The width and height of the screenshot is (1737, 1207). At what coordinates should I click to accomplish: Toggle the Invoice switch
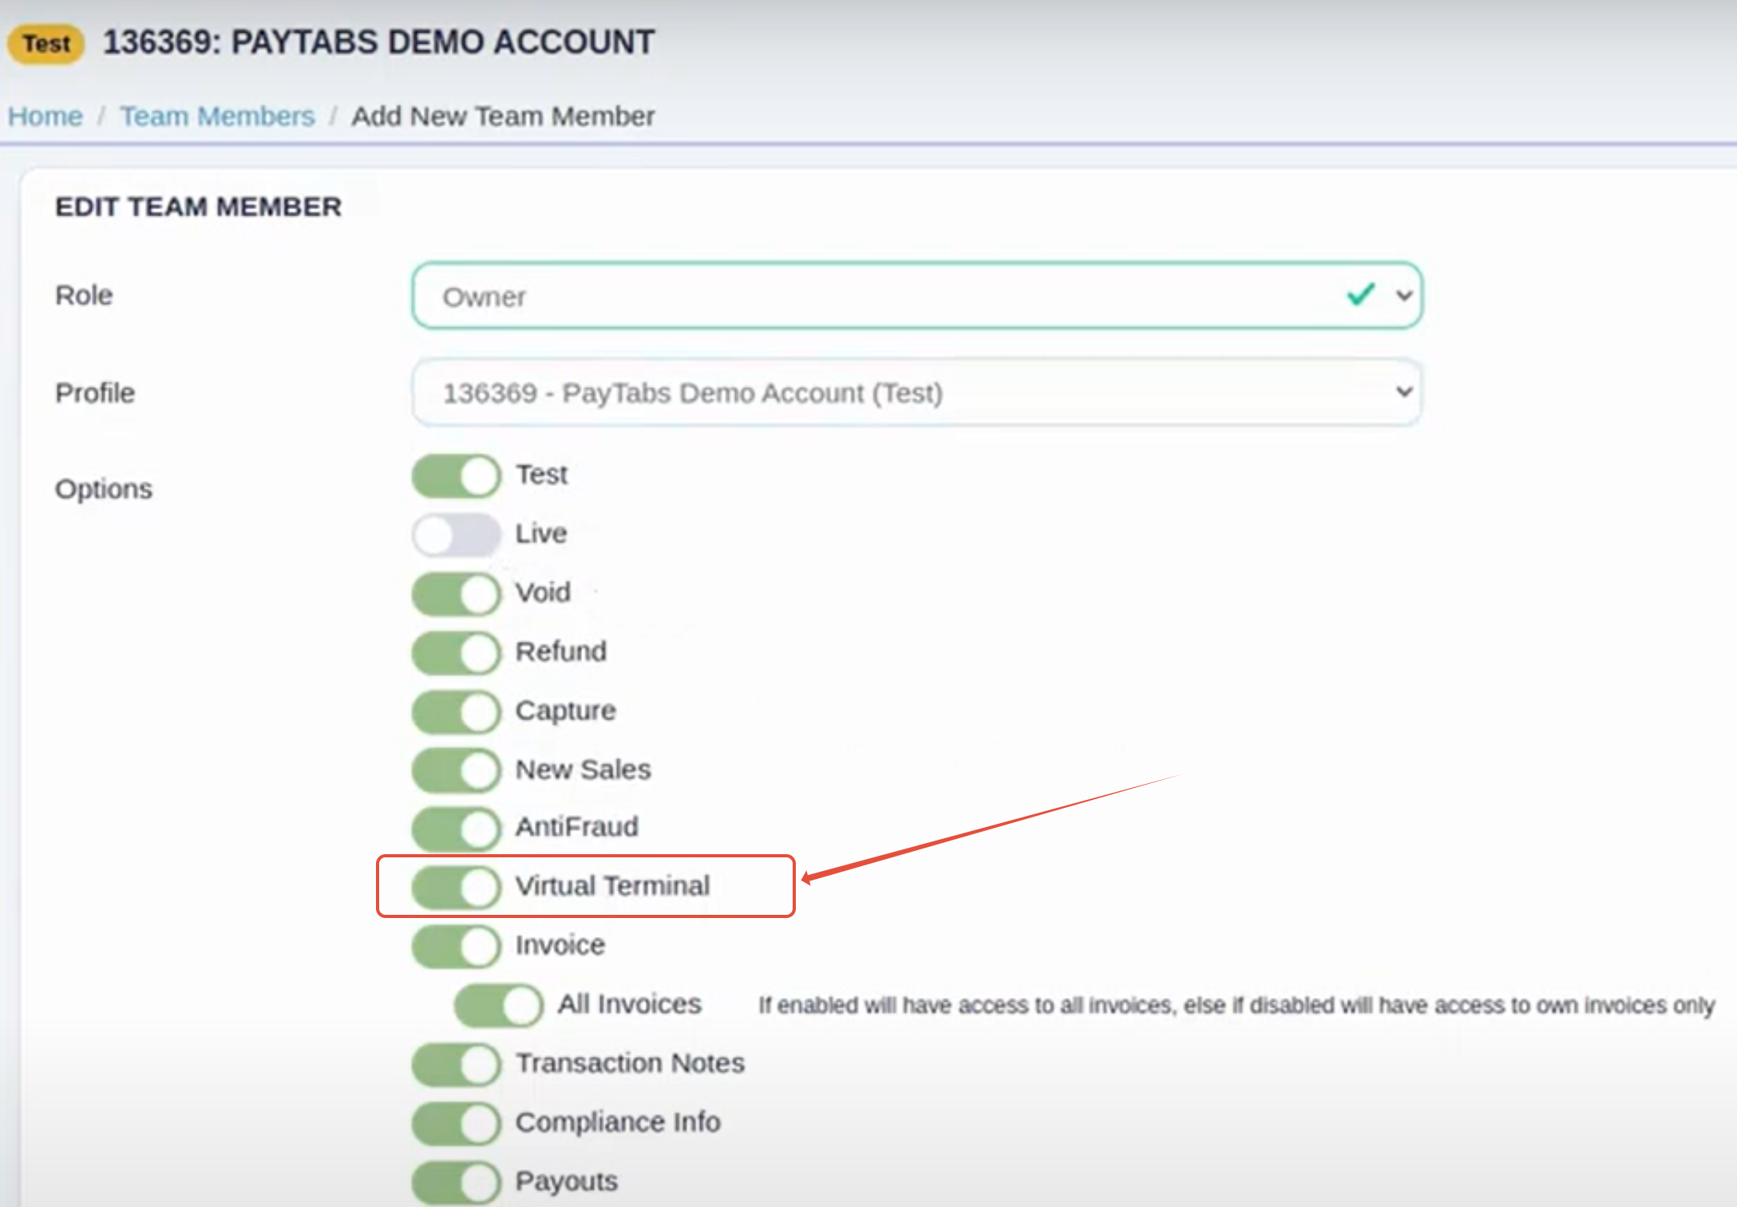pos(456,946)
